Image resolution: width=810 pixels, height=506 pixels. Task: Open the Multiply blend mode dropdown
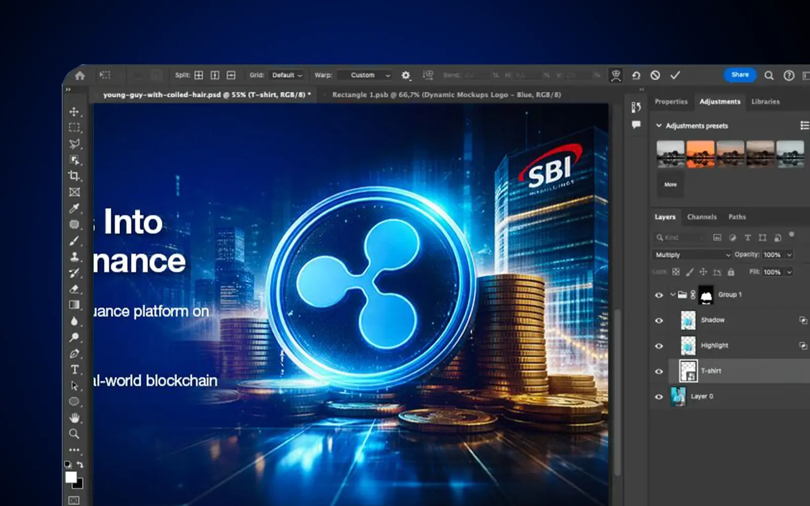pos(692,255)
